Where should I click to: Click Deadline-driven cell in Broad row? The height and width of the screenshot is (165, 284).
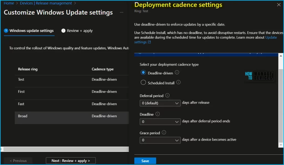(104, 116)
